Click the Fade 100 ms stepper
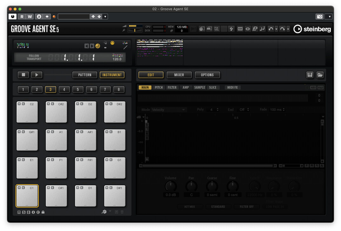 click(x=284, y=110)
